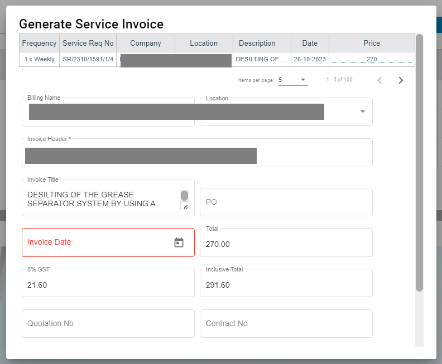Expand the Location dropdown arrow
The height and width of the screenshot is (364, 442).
point(362,111)
